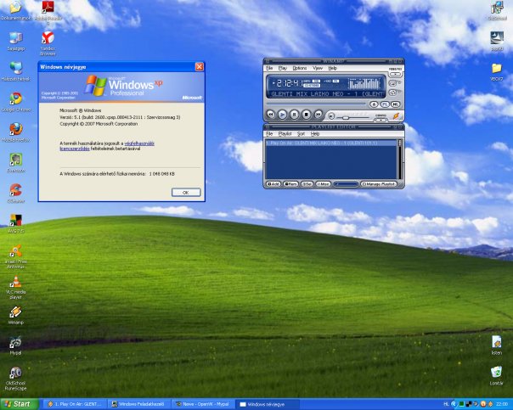The height and width of the screenshot is (410, 513).
Task: Skip to previous track in Winamp
Action: (271, 115)
